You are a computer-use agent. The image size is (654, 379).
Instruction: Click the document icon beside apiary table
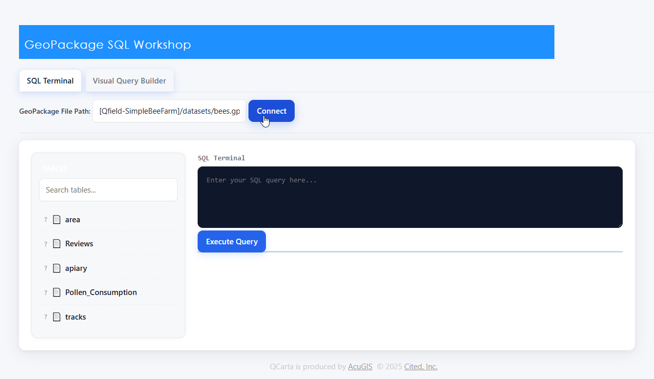coord(57,268)
